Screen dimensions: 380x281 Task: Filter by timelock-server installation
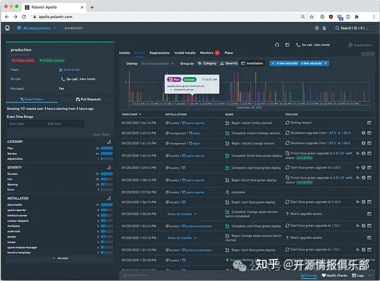click(x=60, y=215)
